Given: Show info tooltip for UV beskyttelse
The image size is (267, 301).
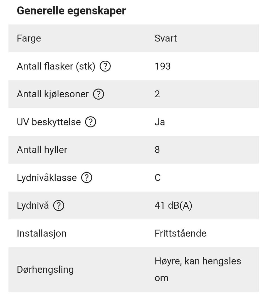Looking at the screenshot, I should pos(91,122).
